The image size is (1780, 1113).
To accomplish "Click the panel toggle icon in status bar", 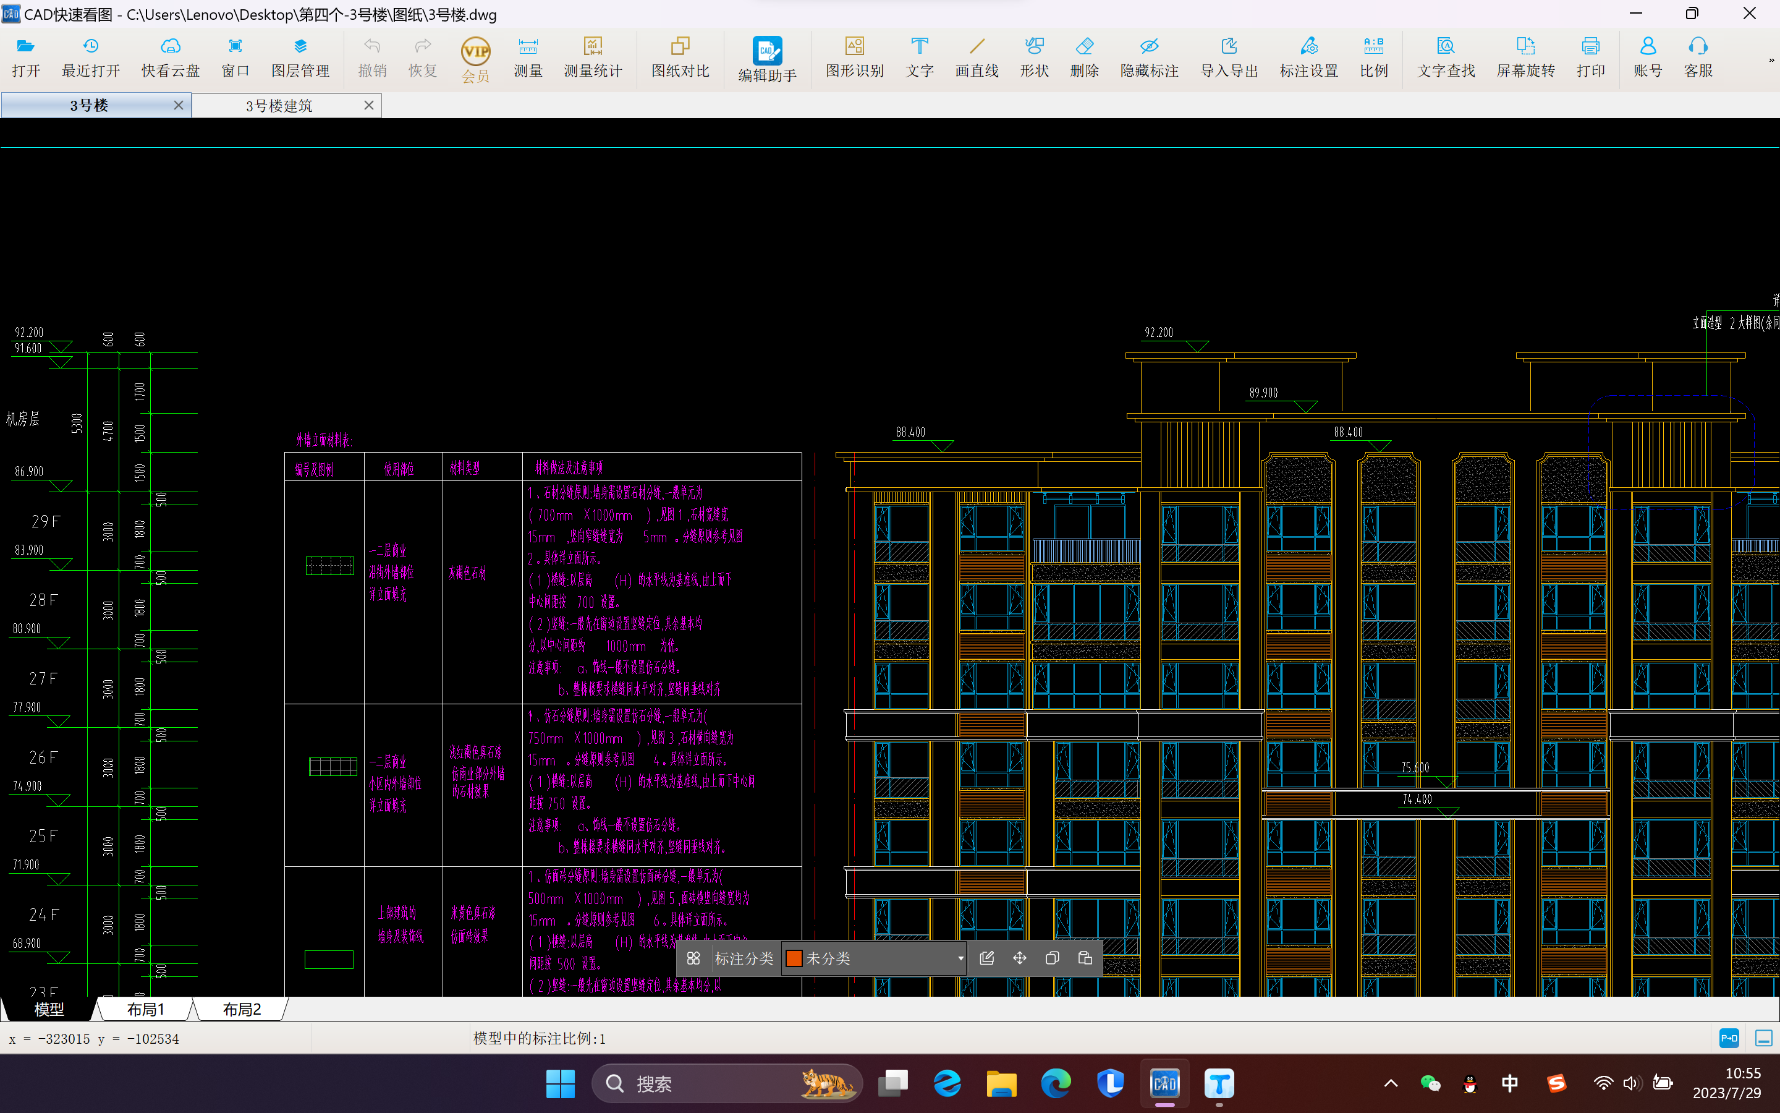I will point(1763,1038).
